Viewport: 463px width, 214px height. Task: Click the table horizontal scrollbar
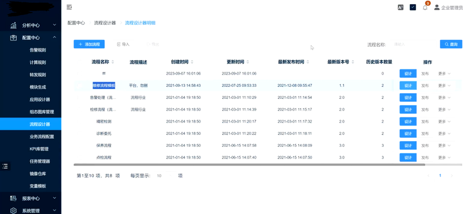pos(249,164)
